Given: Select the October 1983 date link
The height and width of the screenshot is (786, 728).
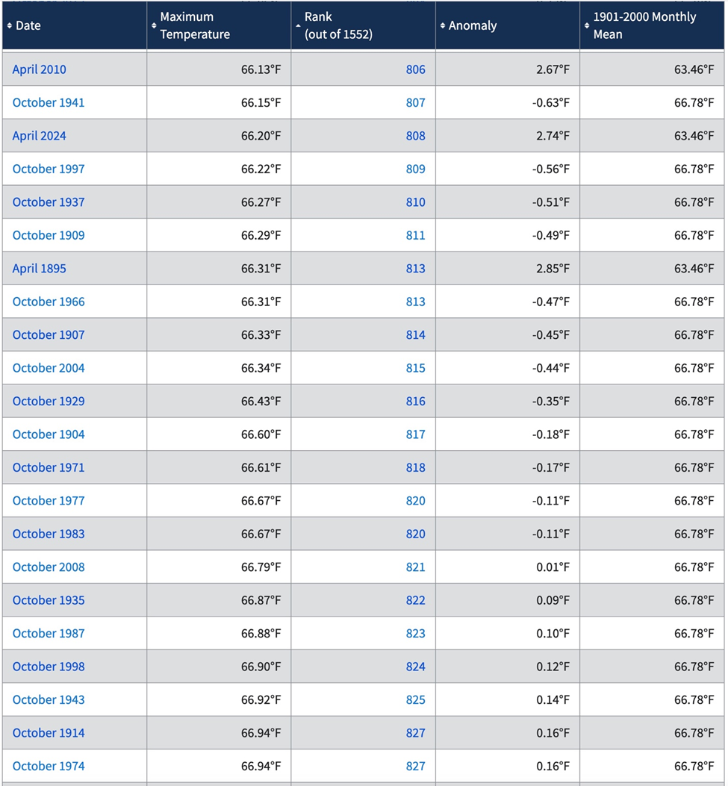Looking at the screenshot, I should [49, 534].
